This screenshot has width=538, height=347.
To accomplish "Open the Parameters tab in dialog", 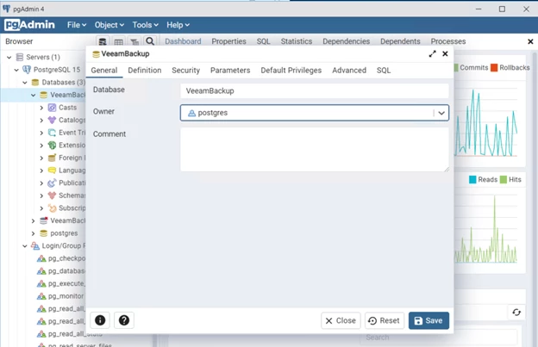I will point(230,71).
